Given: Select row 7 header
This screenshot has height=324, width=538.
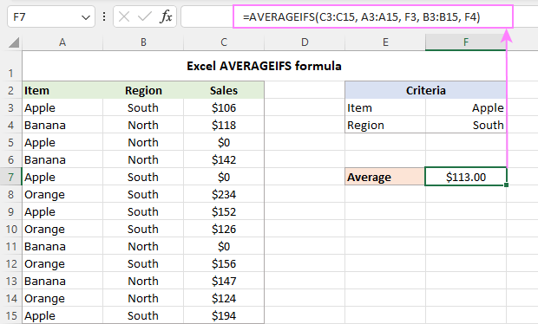Looking at the screenshot, I should click(x=11, y=177).
